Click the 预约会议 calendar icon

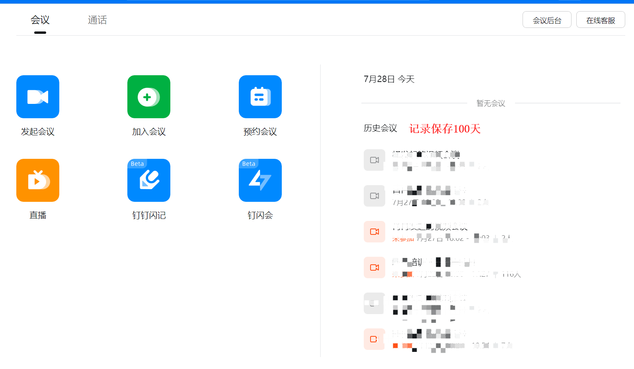260,97
